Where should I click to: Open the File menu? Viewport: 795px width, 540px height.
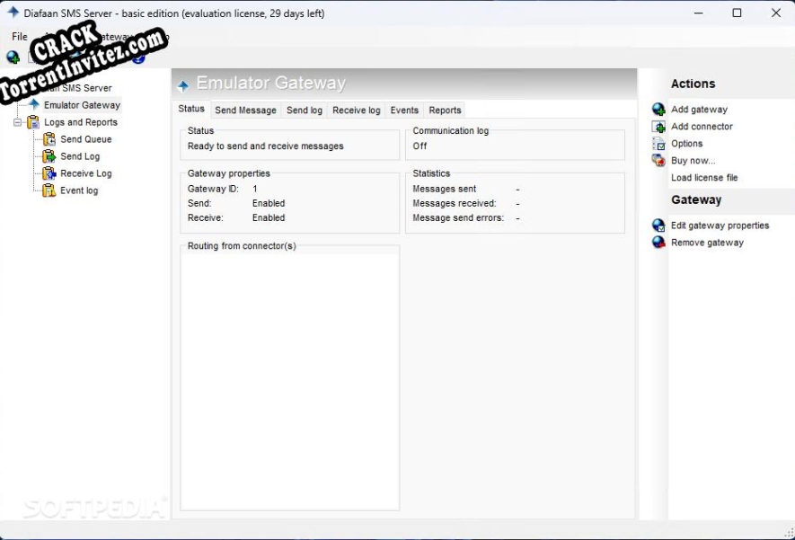click(18, 36)
